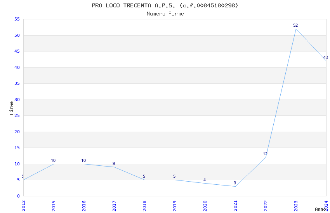The image size is (330, 213).
Task: Click the y-axis tick label 45
Action: (17, 52)
